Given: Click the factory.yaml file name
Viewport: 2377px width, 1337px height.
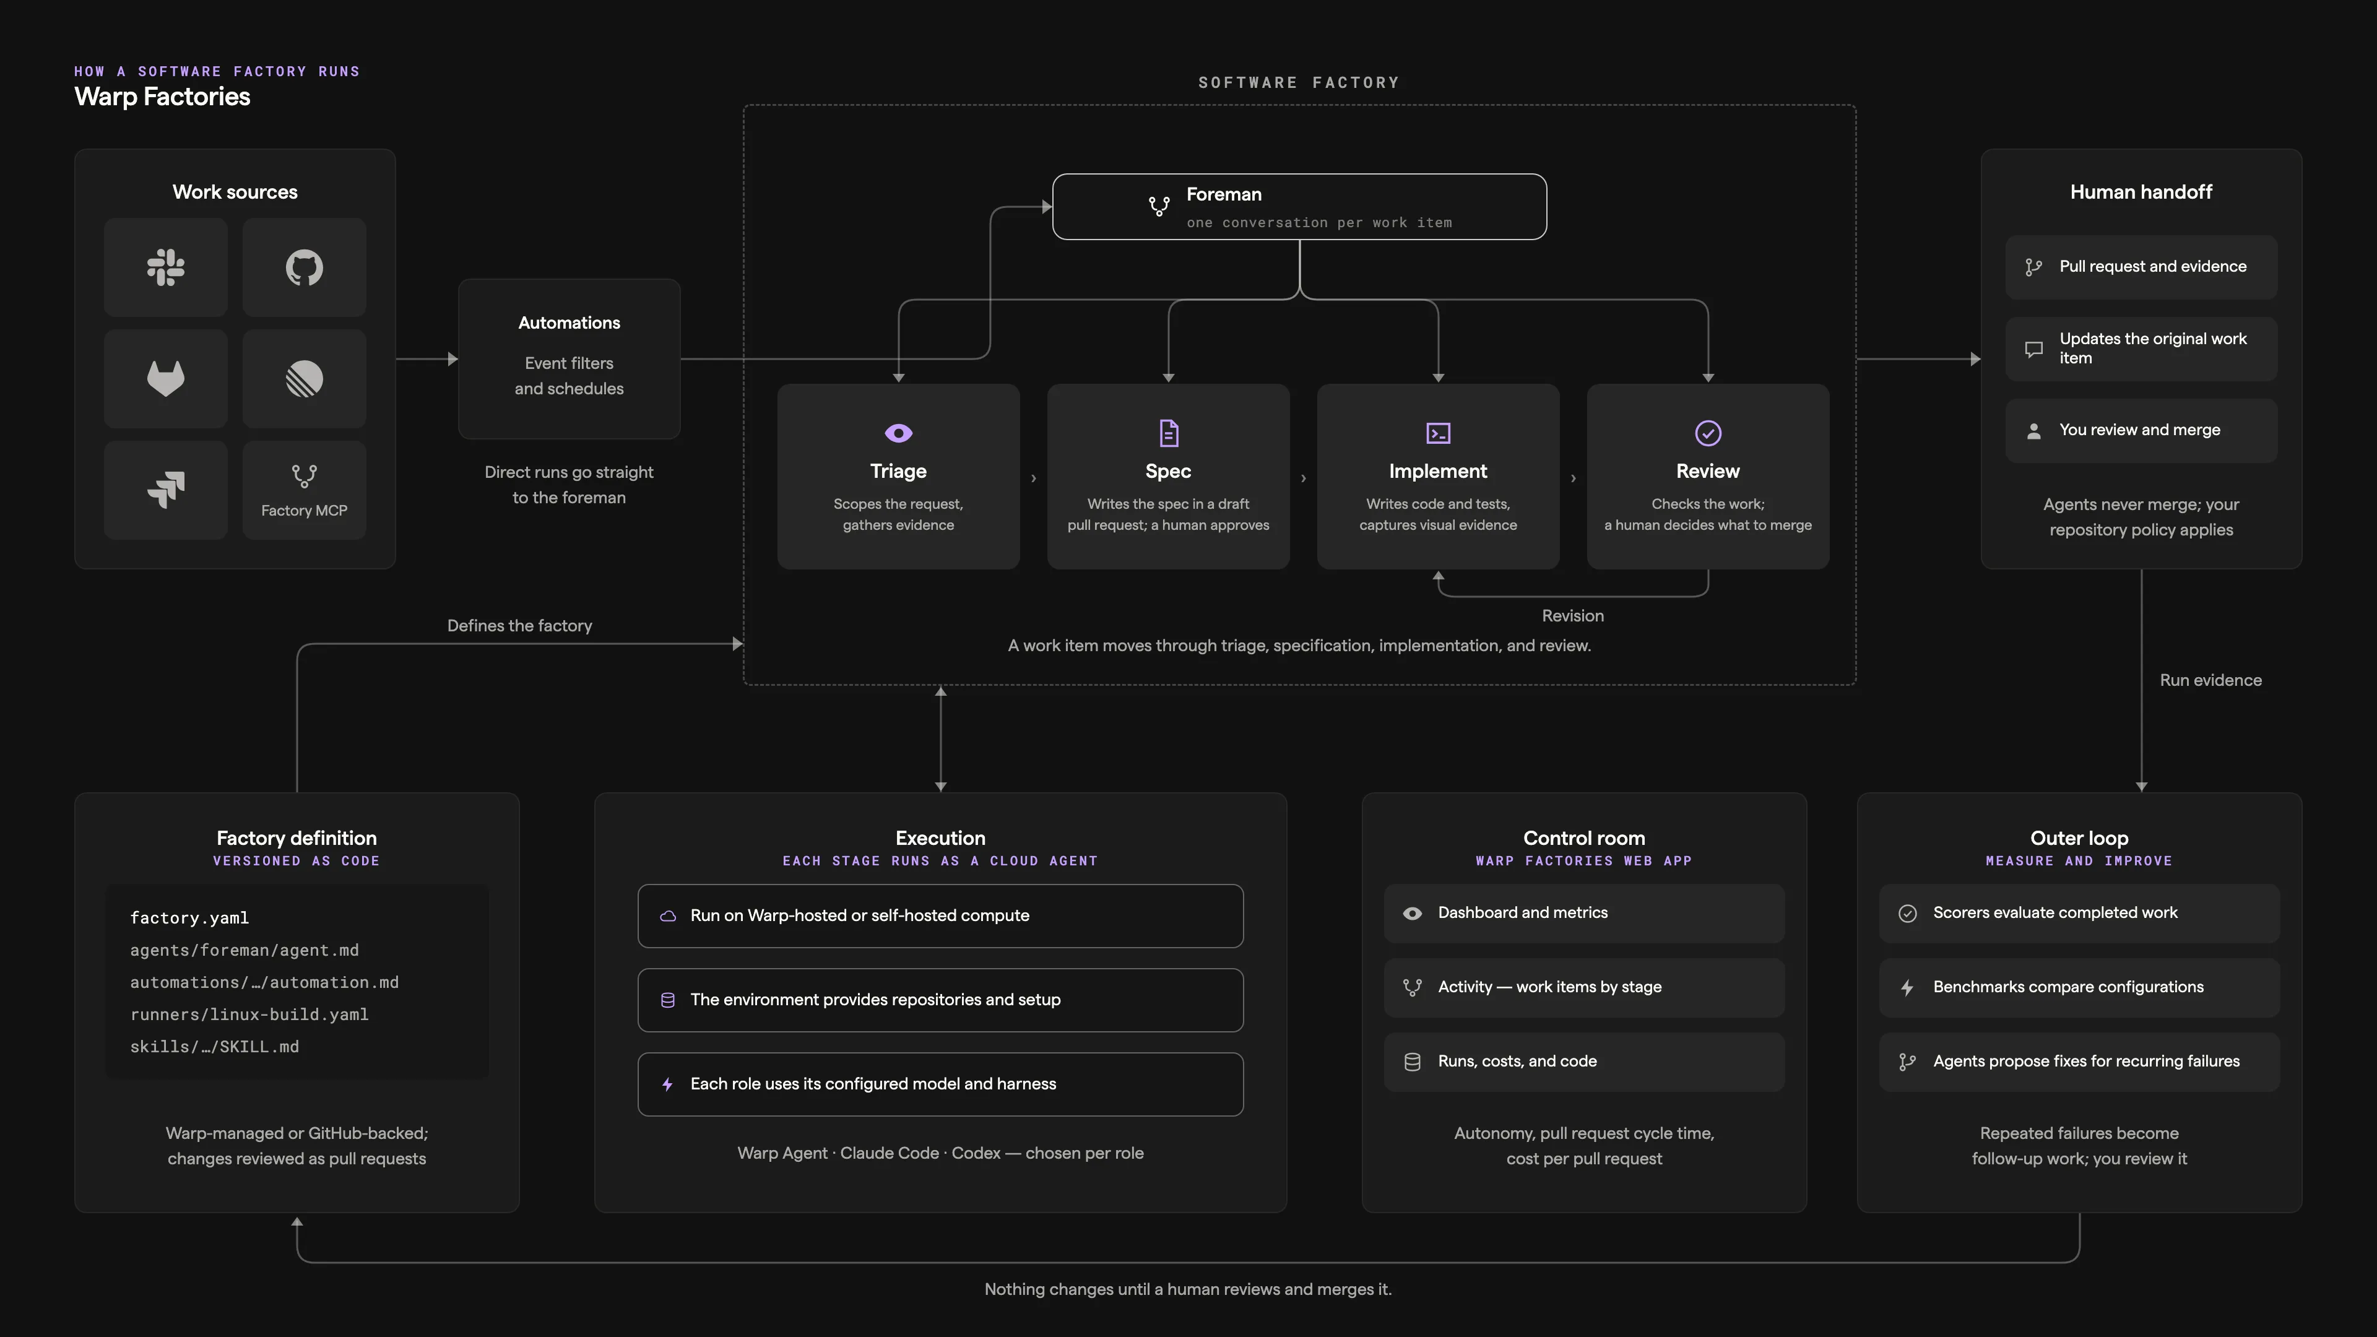Looking at the screenshot, I should (x=189, y=918).
